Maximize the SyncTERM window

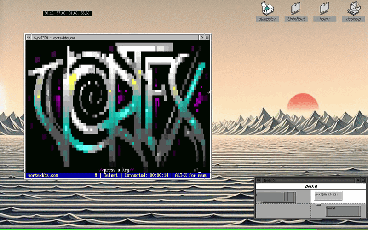point(207,38)
